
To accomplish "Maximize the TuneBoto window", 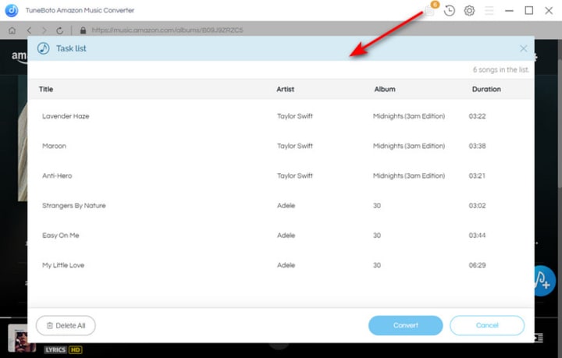I will pyautogui.click(x=528, y=11).
